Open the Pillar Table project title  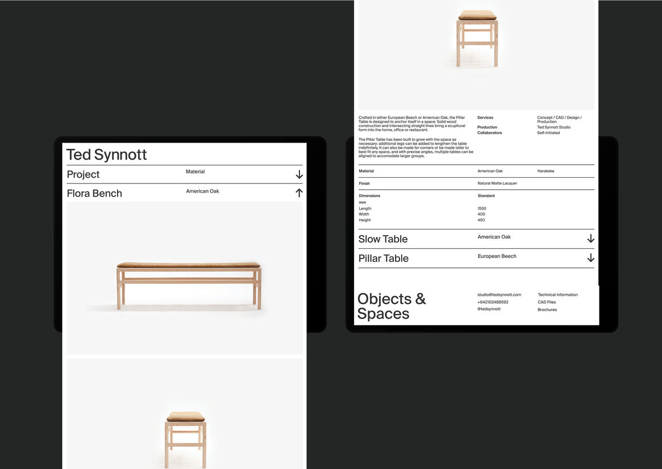[x=384, y=258]
